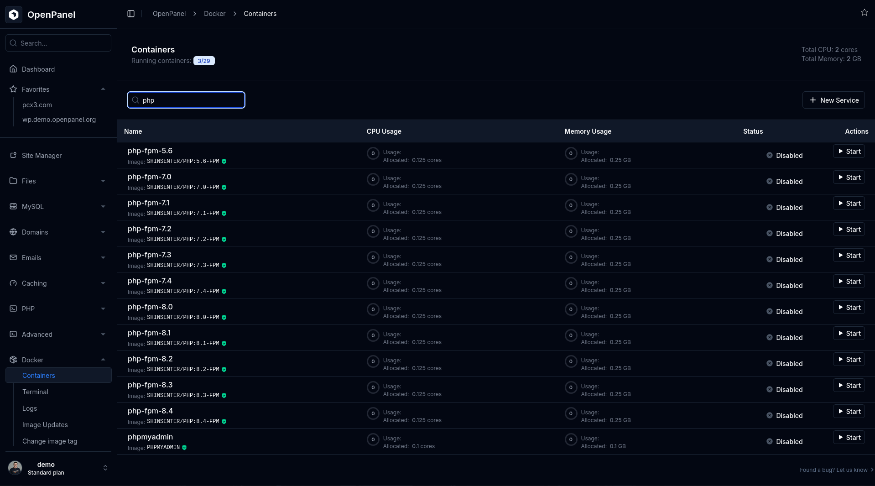Click the demo user avatar
This screenshot has height=486, width=875.
click(15, 468)
